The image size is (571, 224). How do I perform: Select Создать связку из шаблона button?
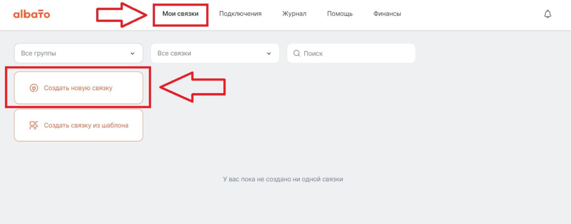coord(78,125)
